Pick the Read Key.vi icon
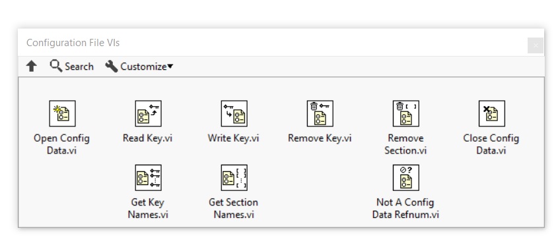Screen dimensions: 560x245 pyautogui.click(x=148, y=113)
